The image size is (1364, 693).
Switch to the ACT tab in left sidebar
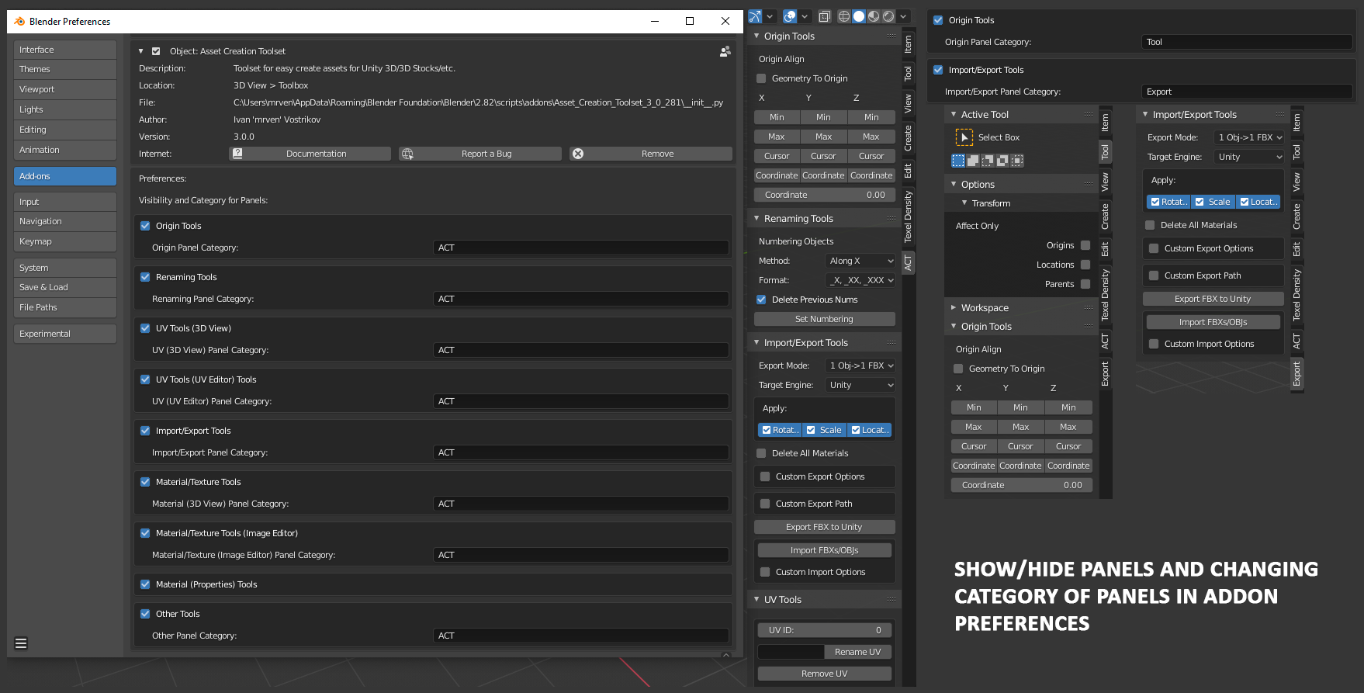click(x=908, y=263)
